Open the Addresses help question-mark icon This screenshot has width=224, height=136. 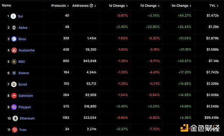click(91, 6)
